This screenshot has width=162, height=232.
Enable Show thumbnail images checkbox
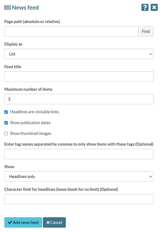pos(6,134)
